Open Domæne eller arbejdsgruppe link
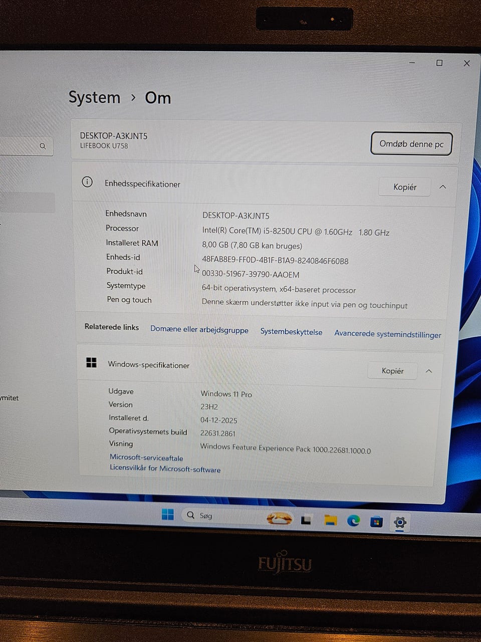 click(199, 330)
